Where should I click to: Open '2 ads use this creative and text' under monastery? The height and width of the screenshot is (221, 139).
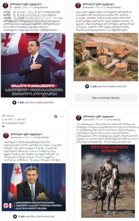[x=108, y=86]
